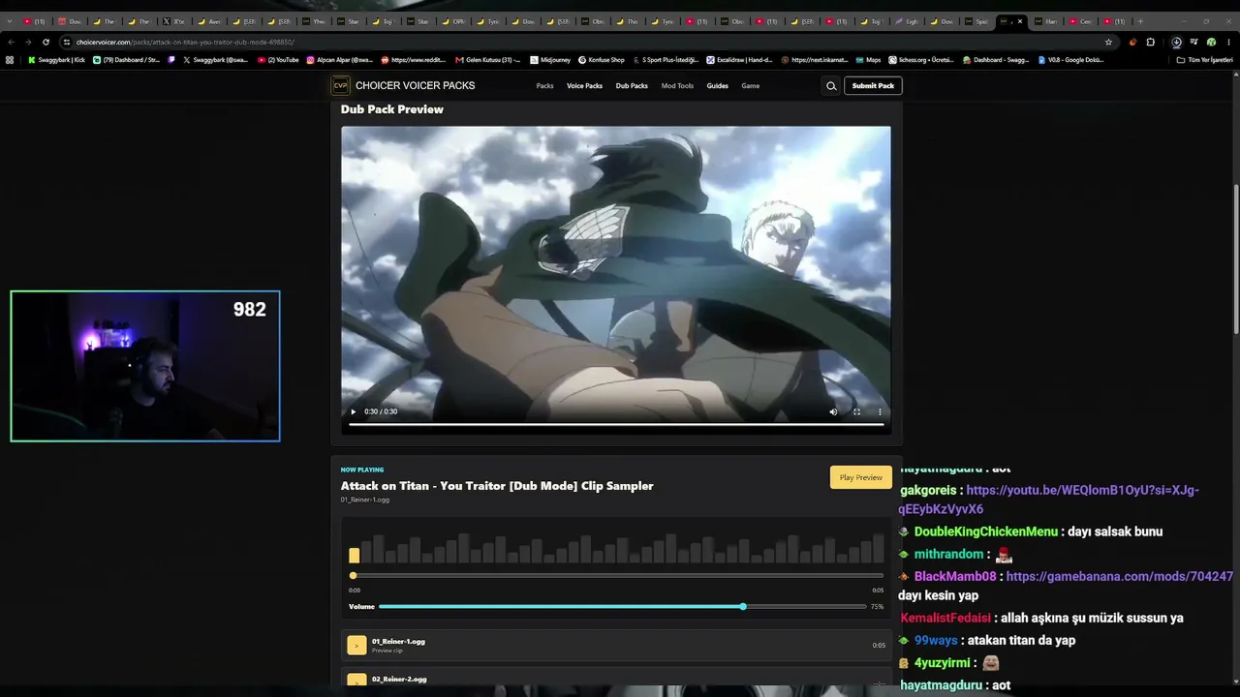Open the Excalidraw bookmark

tap(739, 60)
